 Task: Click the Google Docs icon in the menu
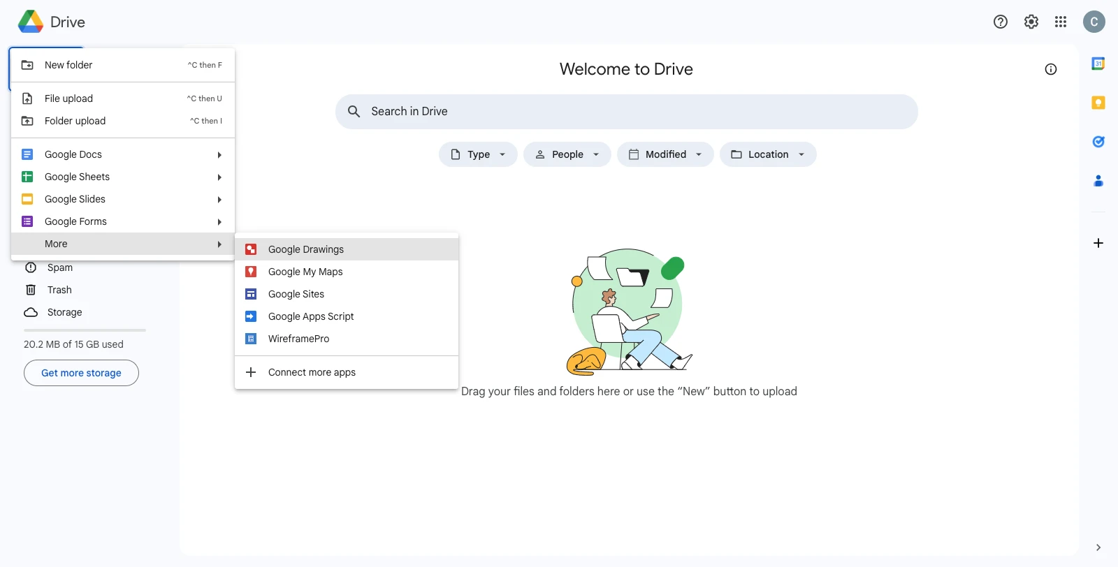click(27, 154)
